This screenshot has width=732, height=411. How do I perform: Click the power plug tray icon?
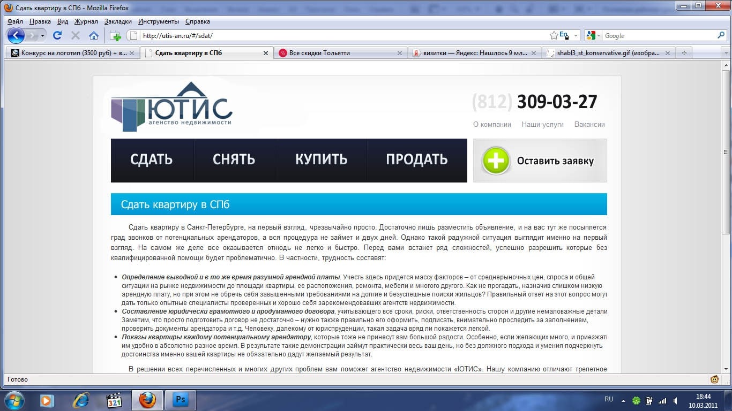point(649,400)
